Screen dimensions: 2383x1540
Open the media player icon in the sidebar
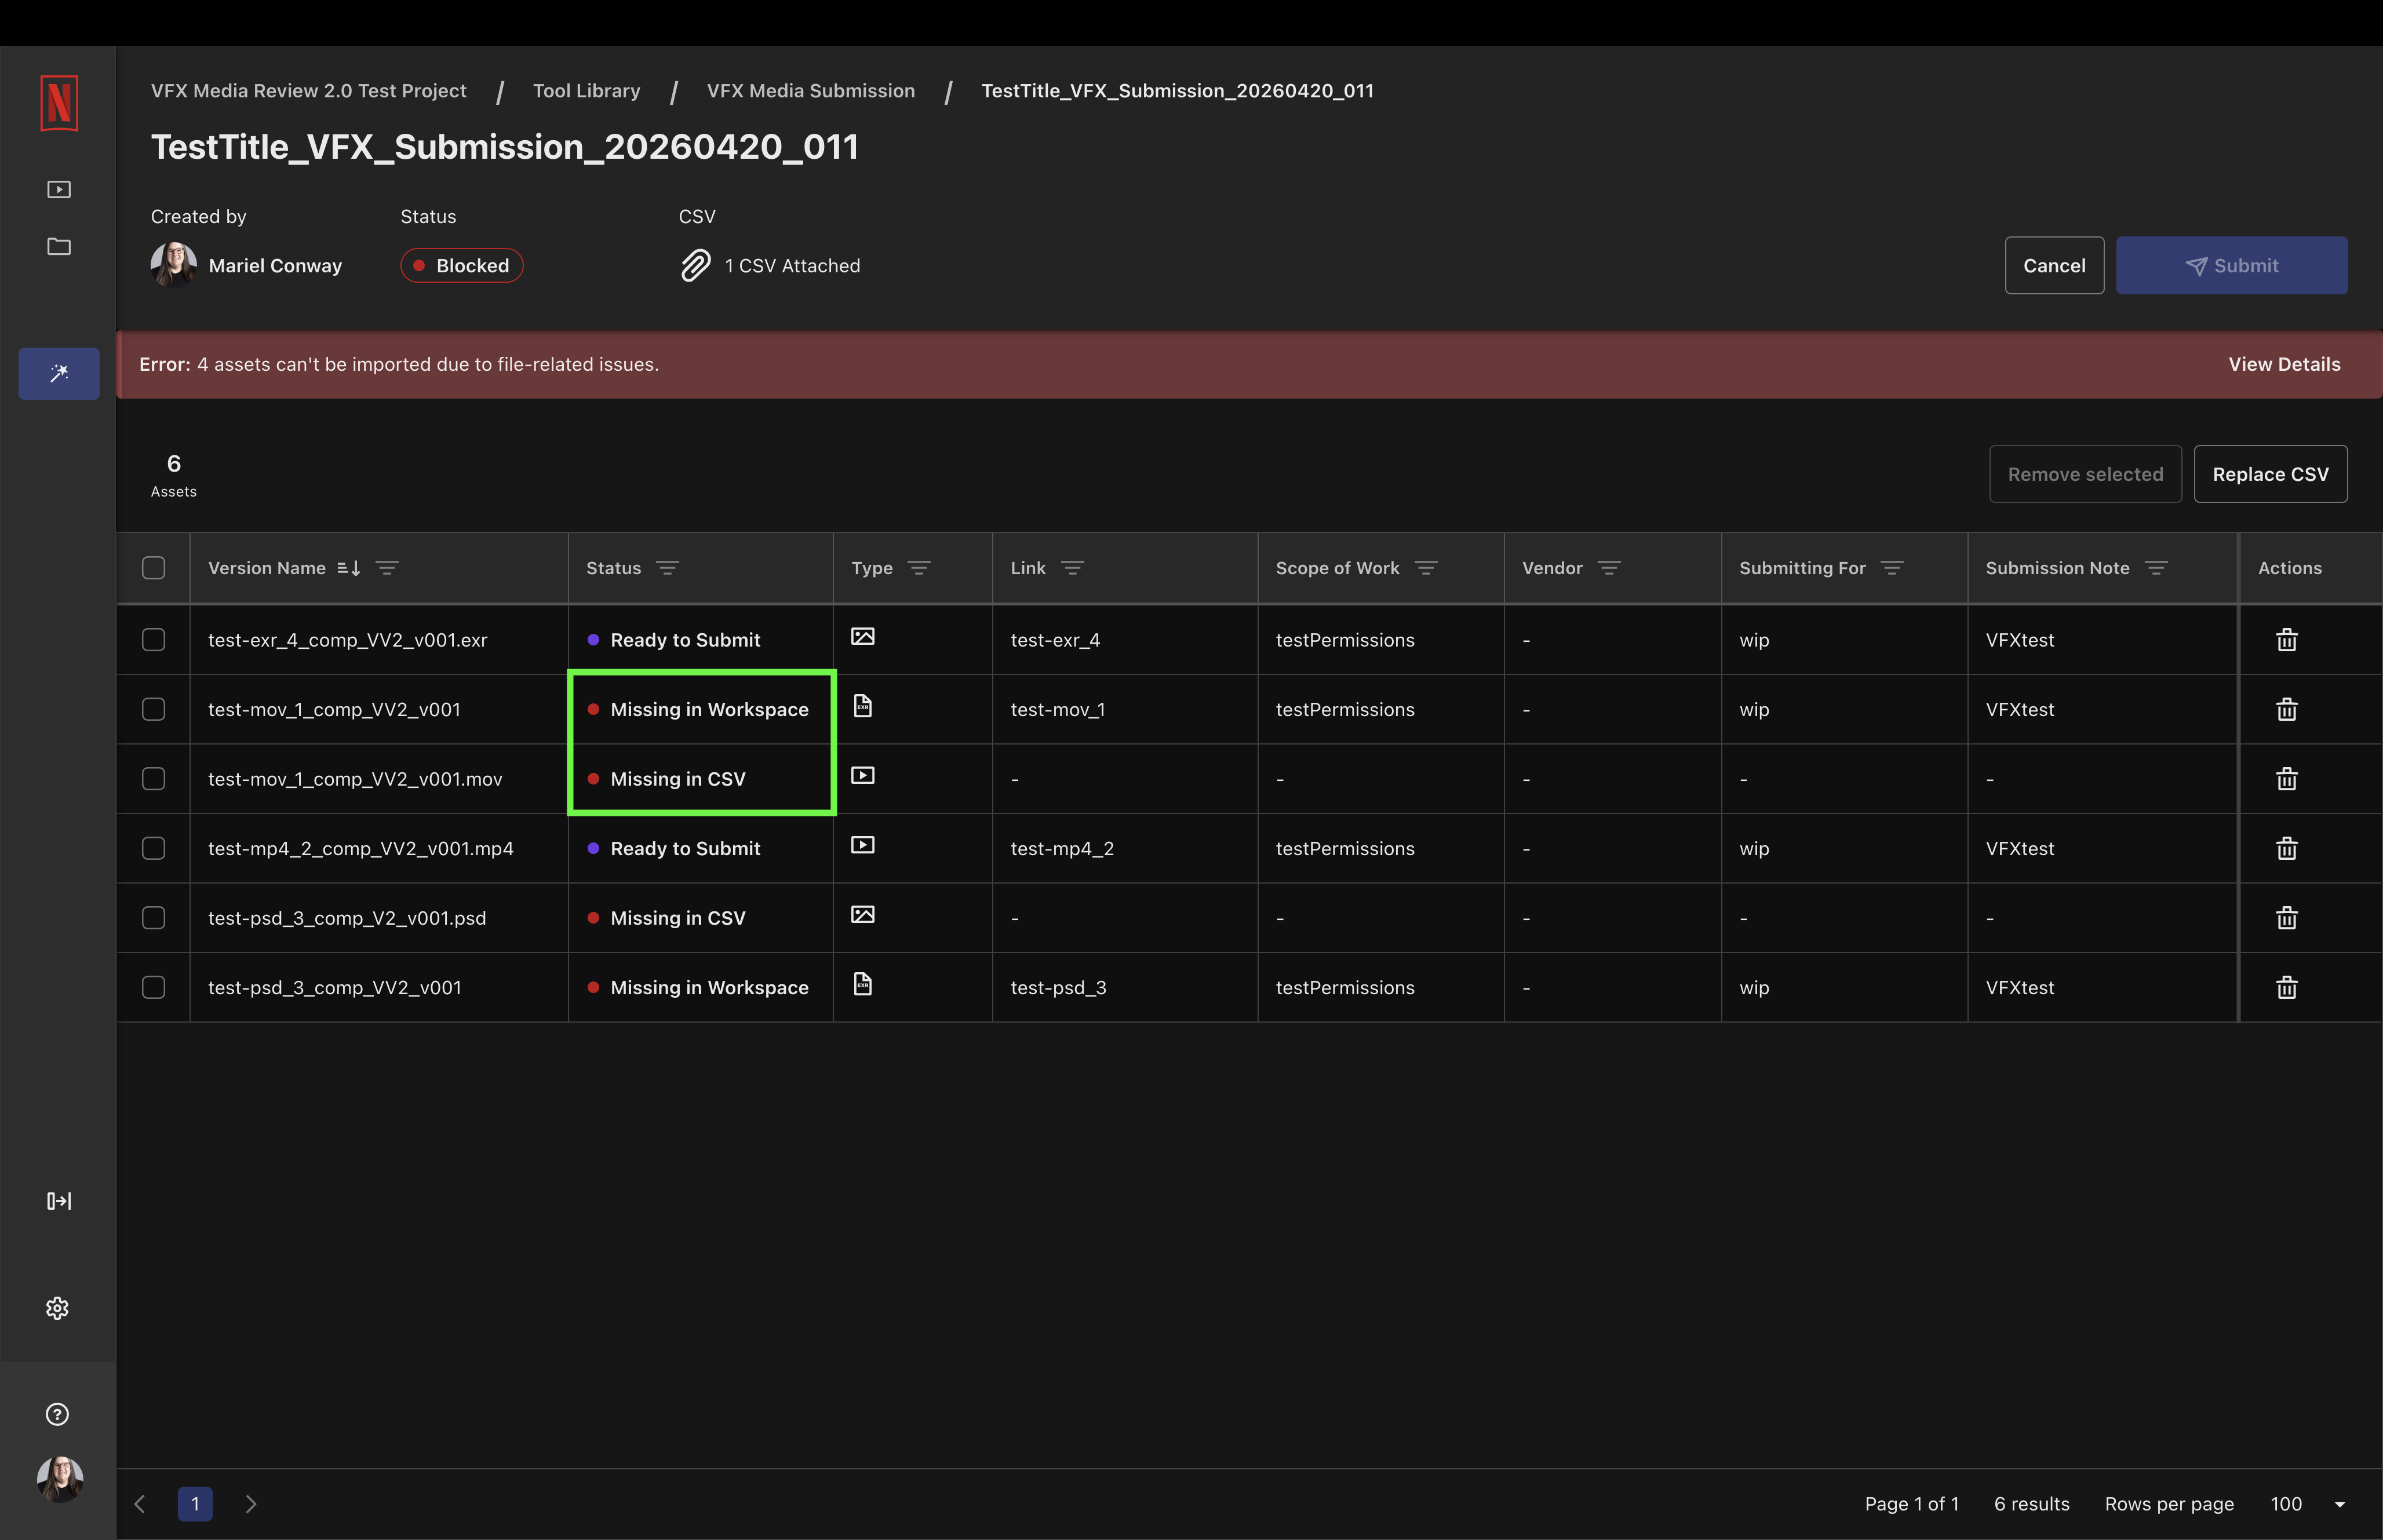pos(59,189)
